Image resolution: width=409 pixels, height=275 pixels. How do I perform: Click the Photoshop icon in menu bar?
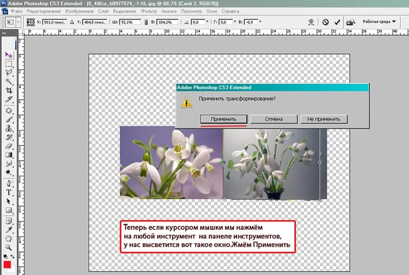click(5, 11)
